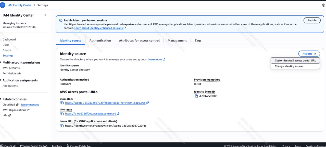Open Console Mobile App in footer
This screenshot has height=147, width=326.
79,146
